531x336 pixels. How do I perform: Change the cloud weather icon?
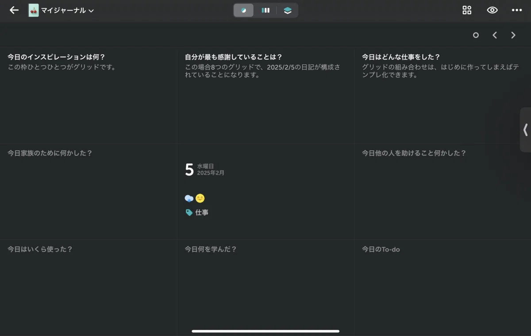[x=189, y=199]
